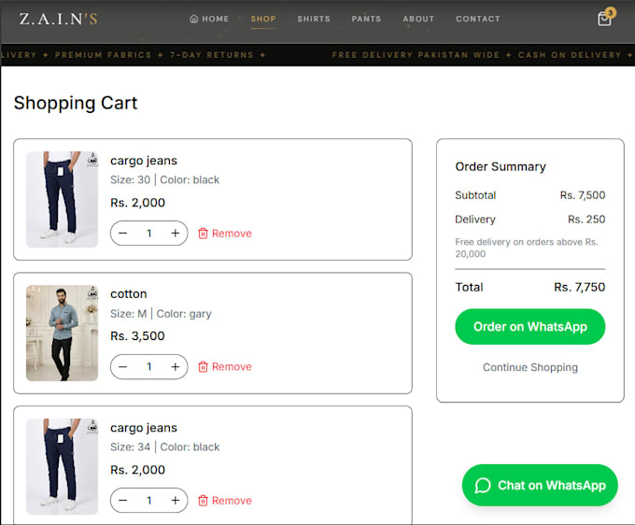Click trash icon for cargo jeans size 34

pos(203,501)
